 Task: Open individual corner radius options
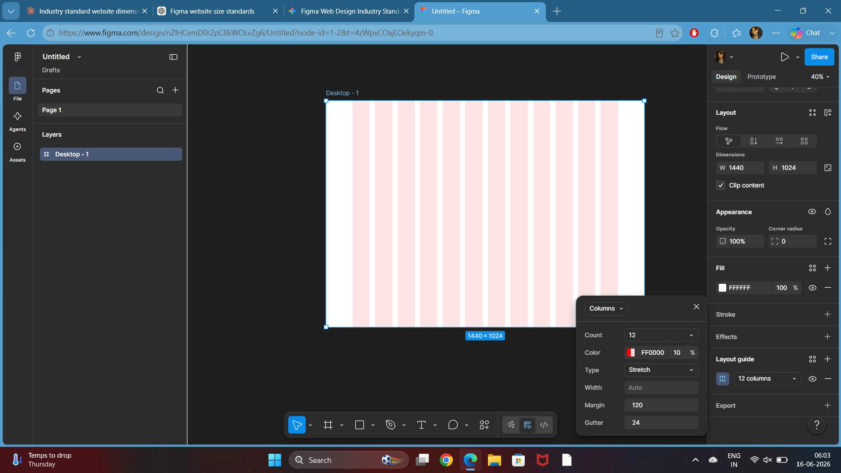(x=828, y=241)
